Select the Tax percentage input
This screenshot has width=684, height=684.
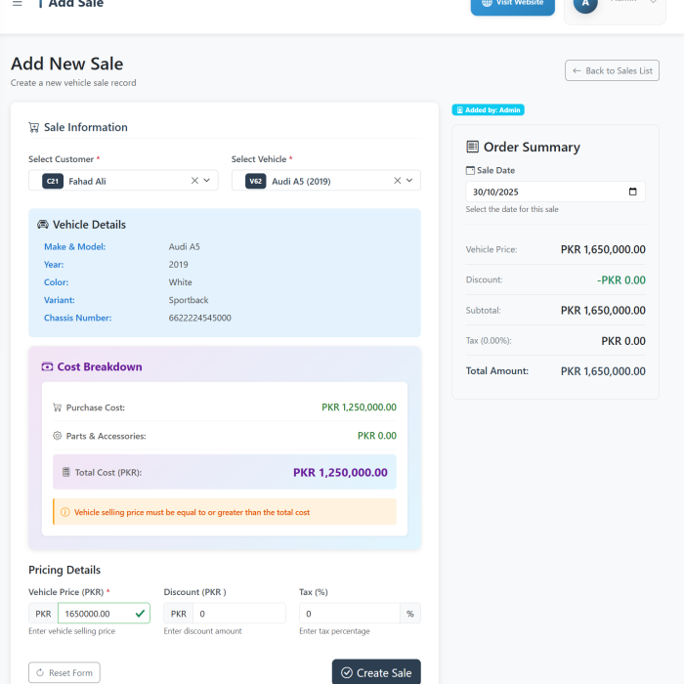click(x=349, y=614)
